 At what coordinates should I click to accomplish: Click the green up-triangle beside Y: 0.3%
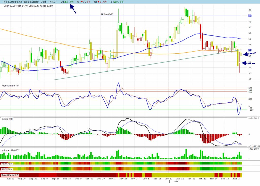(x=115, y=2)
